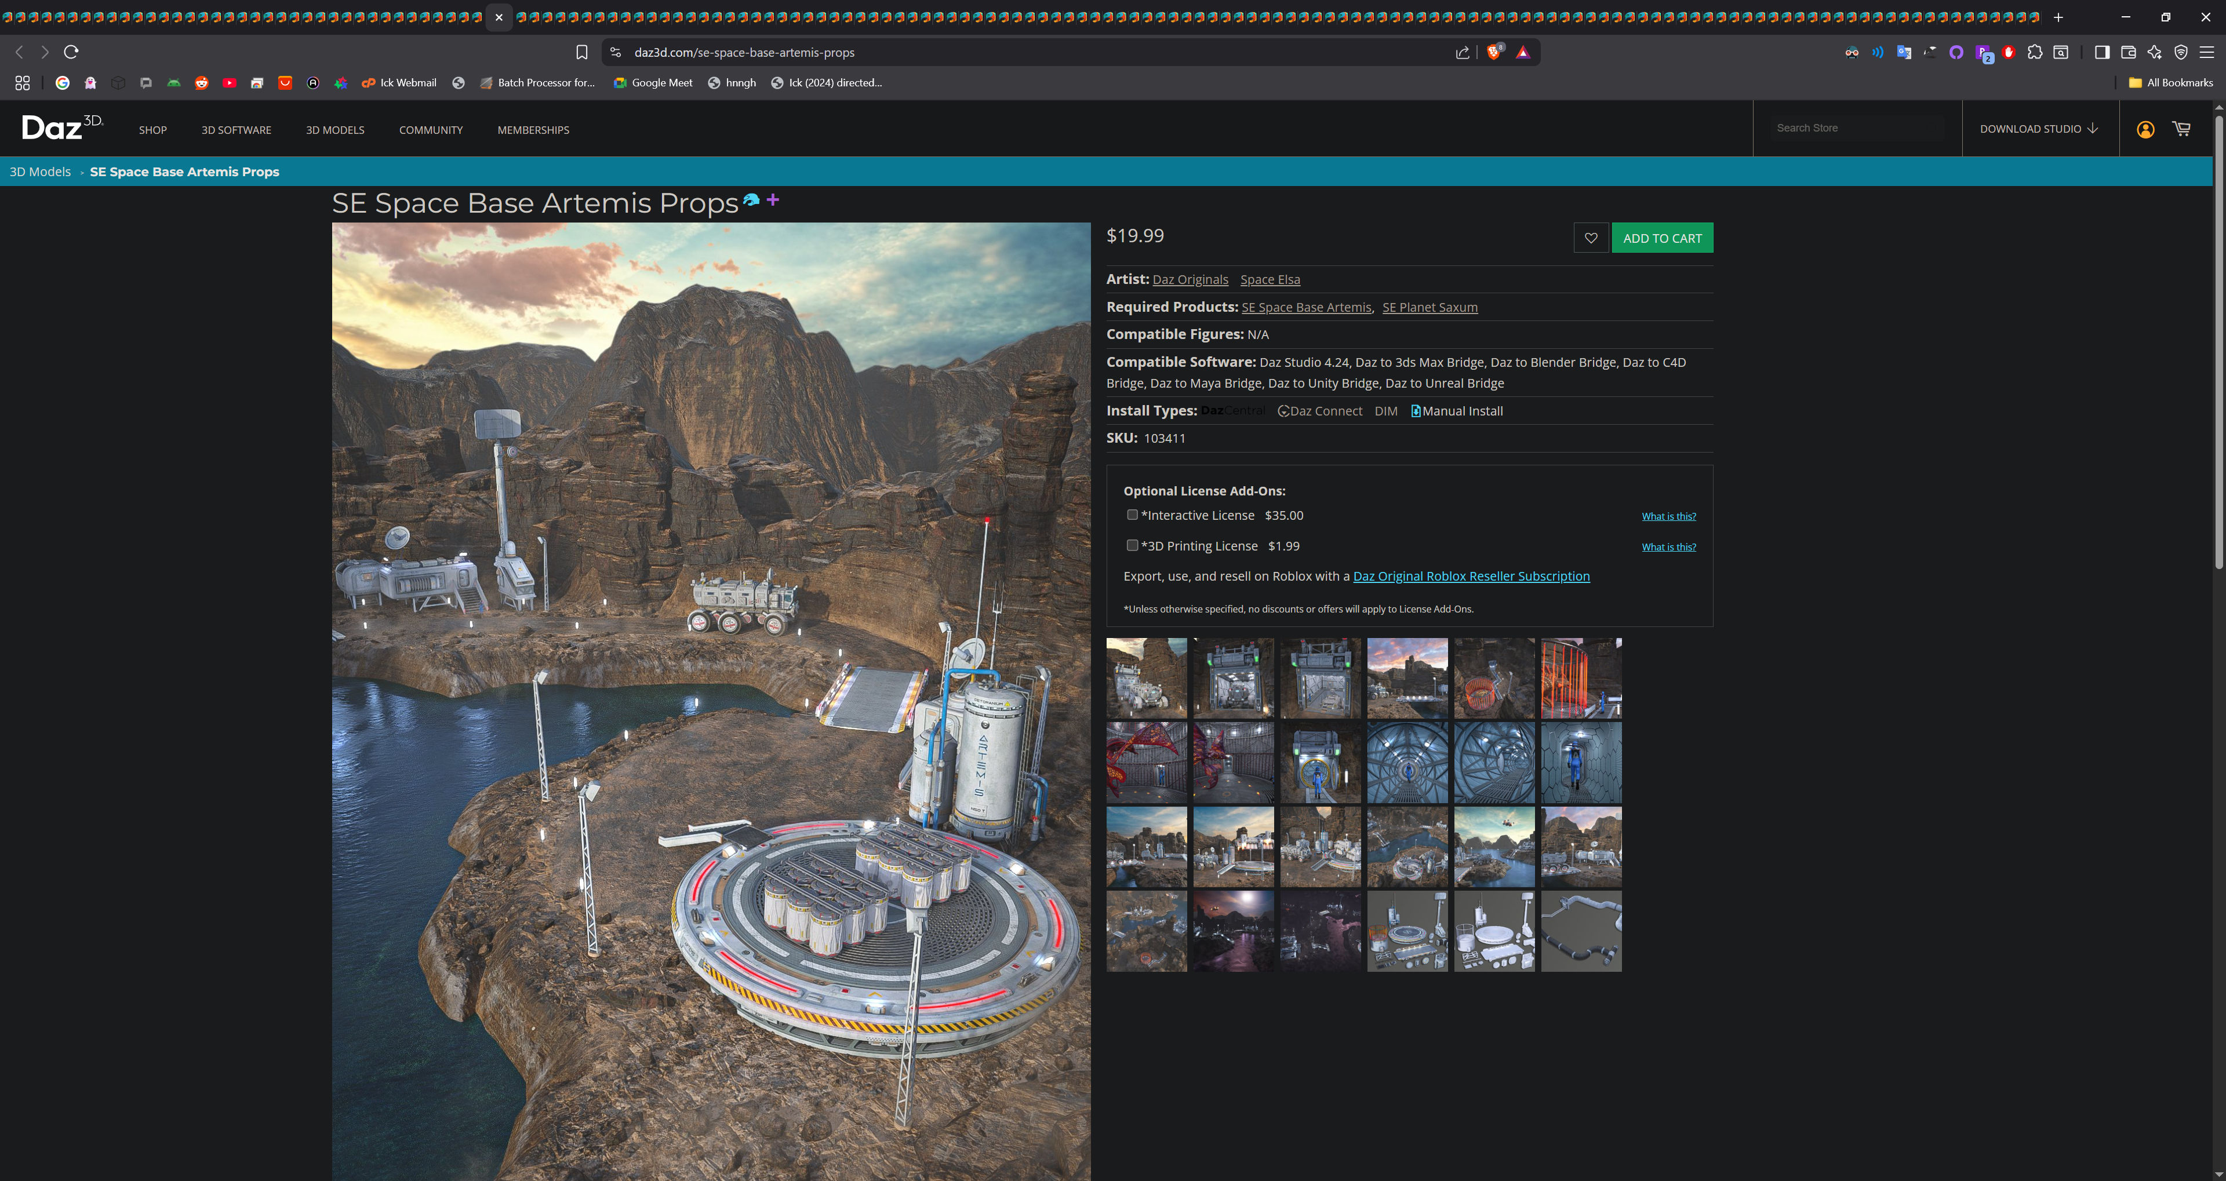Open the Google Meet bookmark
The width and height of the screenshot is (2226, 1181).
coord(653,83)
